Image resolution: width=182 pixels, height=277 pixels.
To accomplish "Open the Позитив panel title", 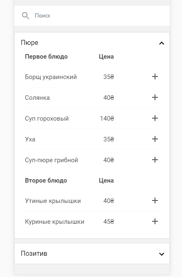I will click(x=34, y=254).
